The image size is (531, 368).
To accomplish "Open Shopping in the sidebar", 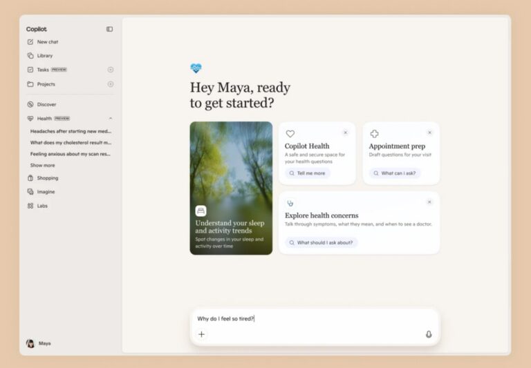I will tap(48, 178).
